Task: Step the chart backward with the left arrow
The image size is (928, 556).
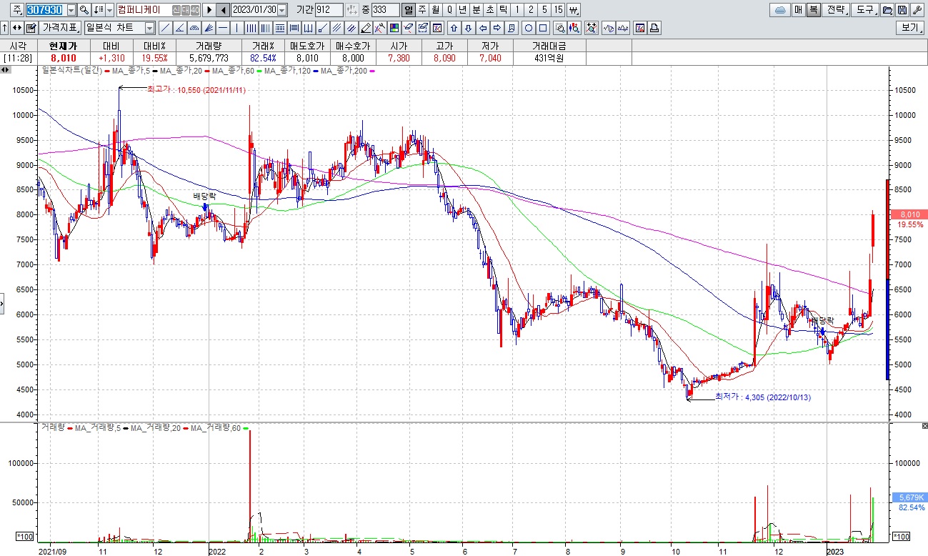Action: [x=223, y=10]
